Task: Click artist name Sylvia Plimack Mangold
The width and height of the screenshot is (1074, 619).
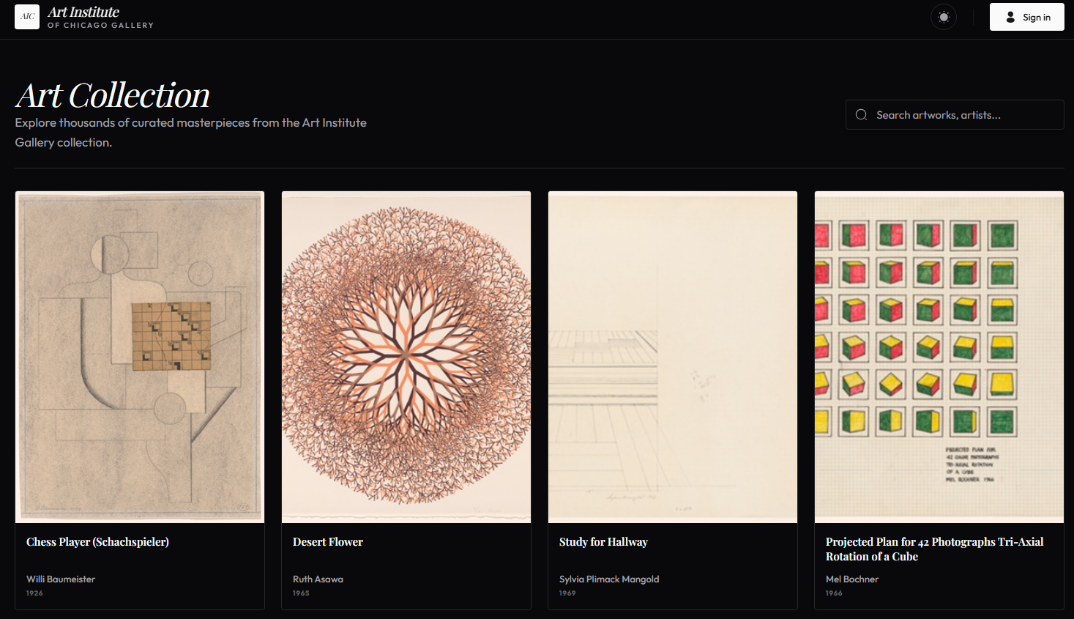Action: coord(609,579)
